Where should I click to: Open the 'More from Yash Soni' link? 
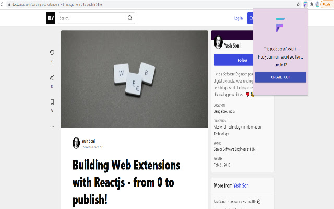(242, 185)
